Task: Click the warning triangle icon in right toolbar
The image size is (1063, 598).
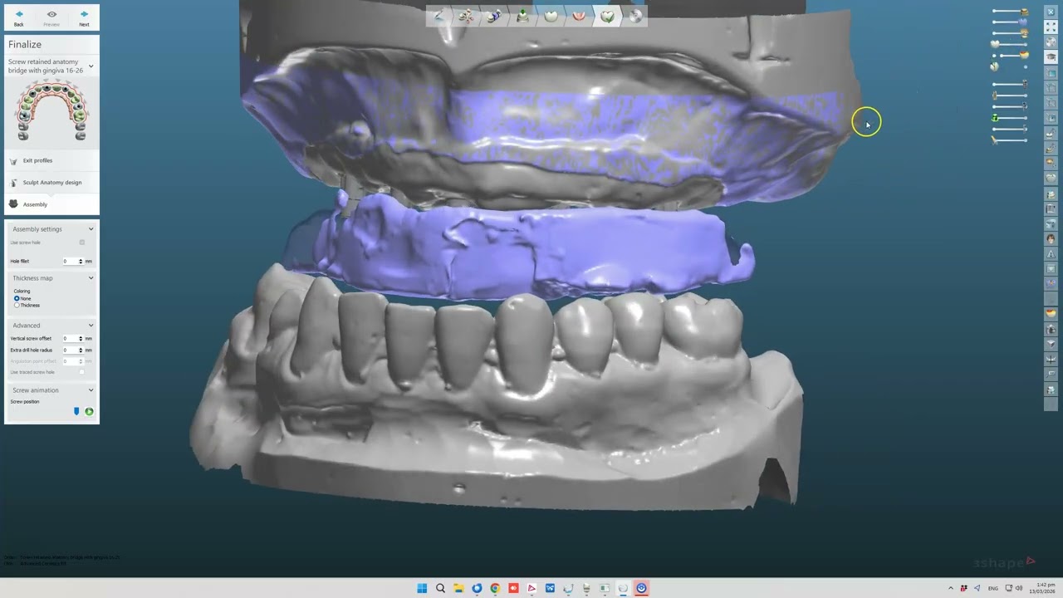Action: point(1051,254)
